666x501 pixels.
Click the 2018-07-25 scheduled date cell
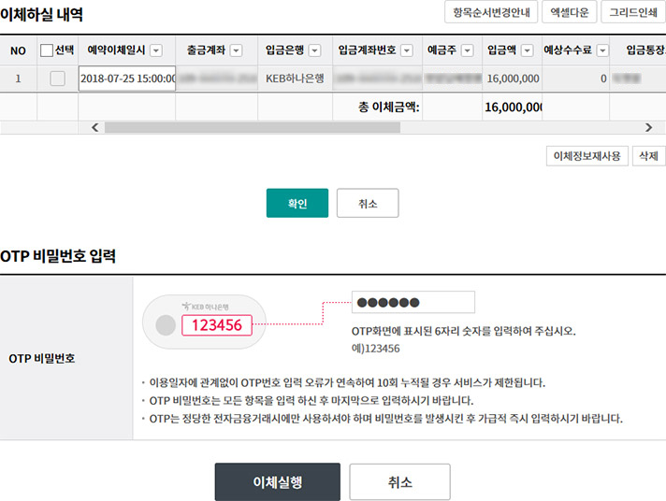[x=127, y=79]
